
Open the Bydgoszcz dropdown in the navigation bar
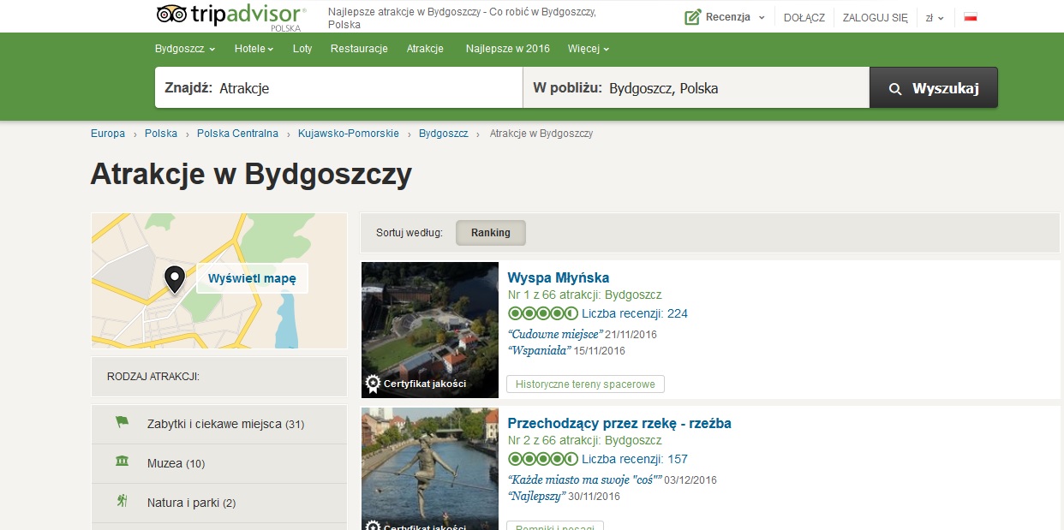185,49
